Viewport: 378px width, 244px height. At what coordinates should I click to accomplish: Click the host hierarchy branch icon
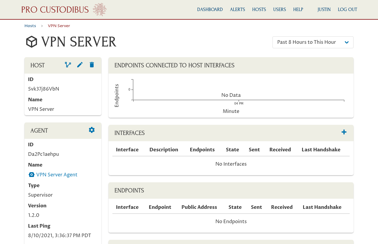(x=68, y=65)
